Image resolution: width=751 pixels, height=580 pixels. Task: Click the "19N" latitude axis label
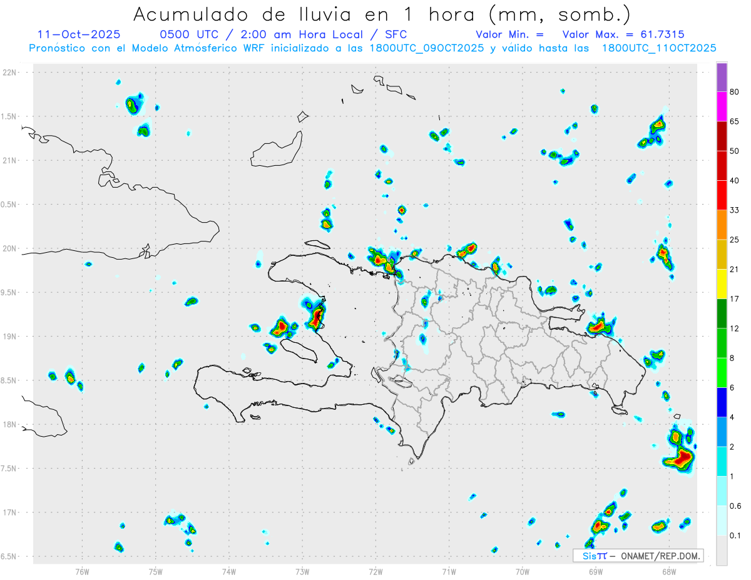coord(9,336)
